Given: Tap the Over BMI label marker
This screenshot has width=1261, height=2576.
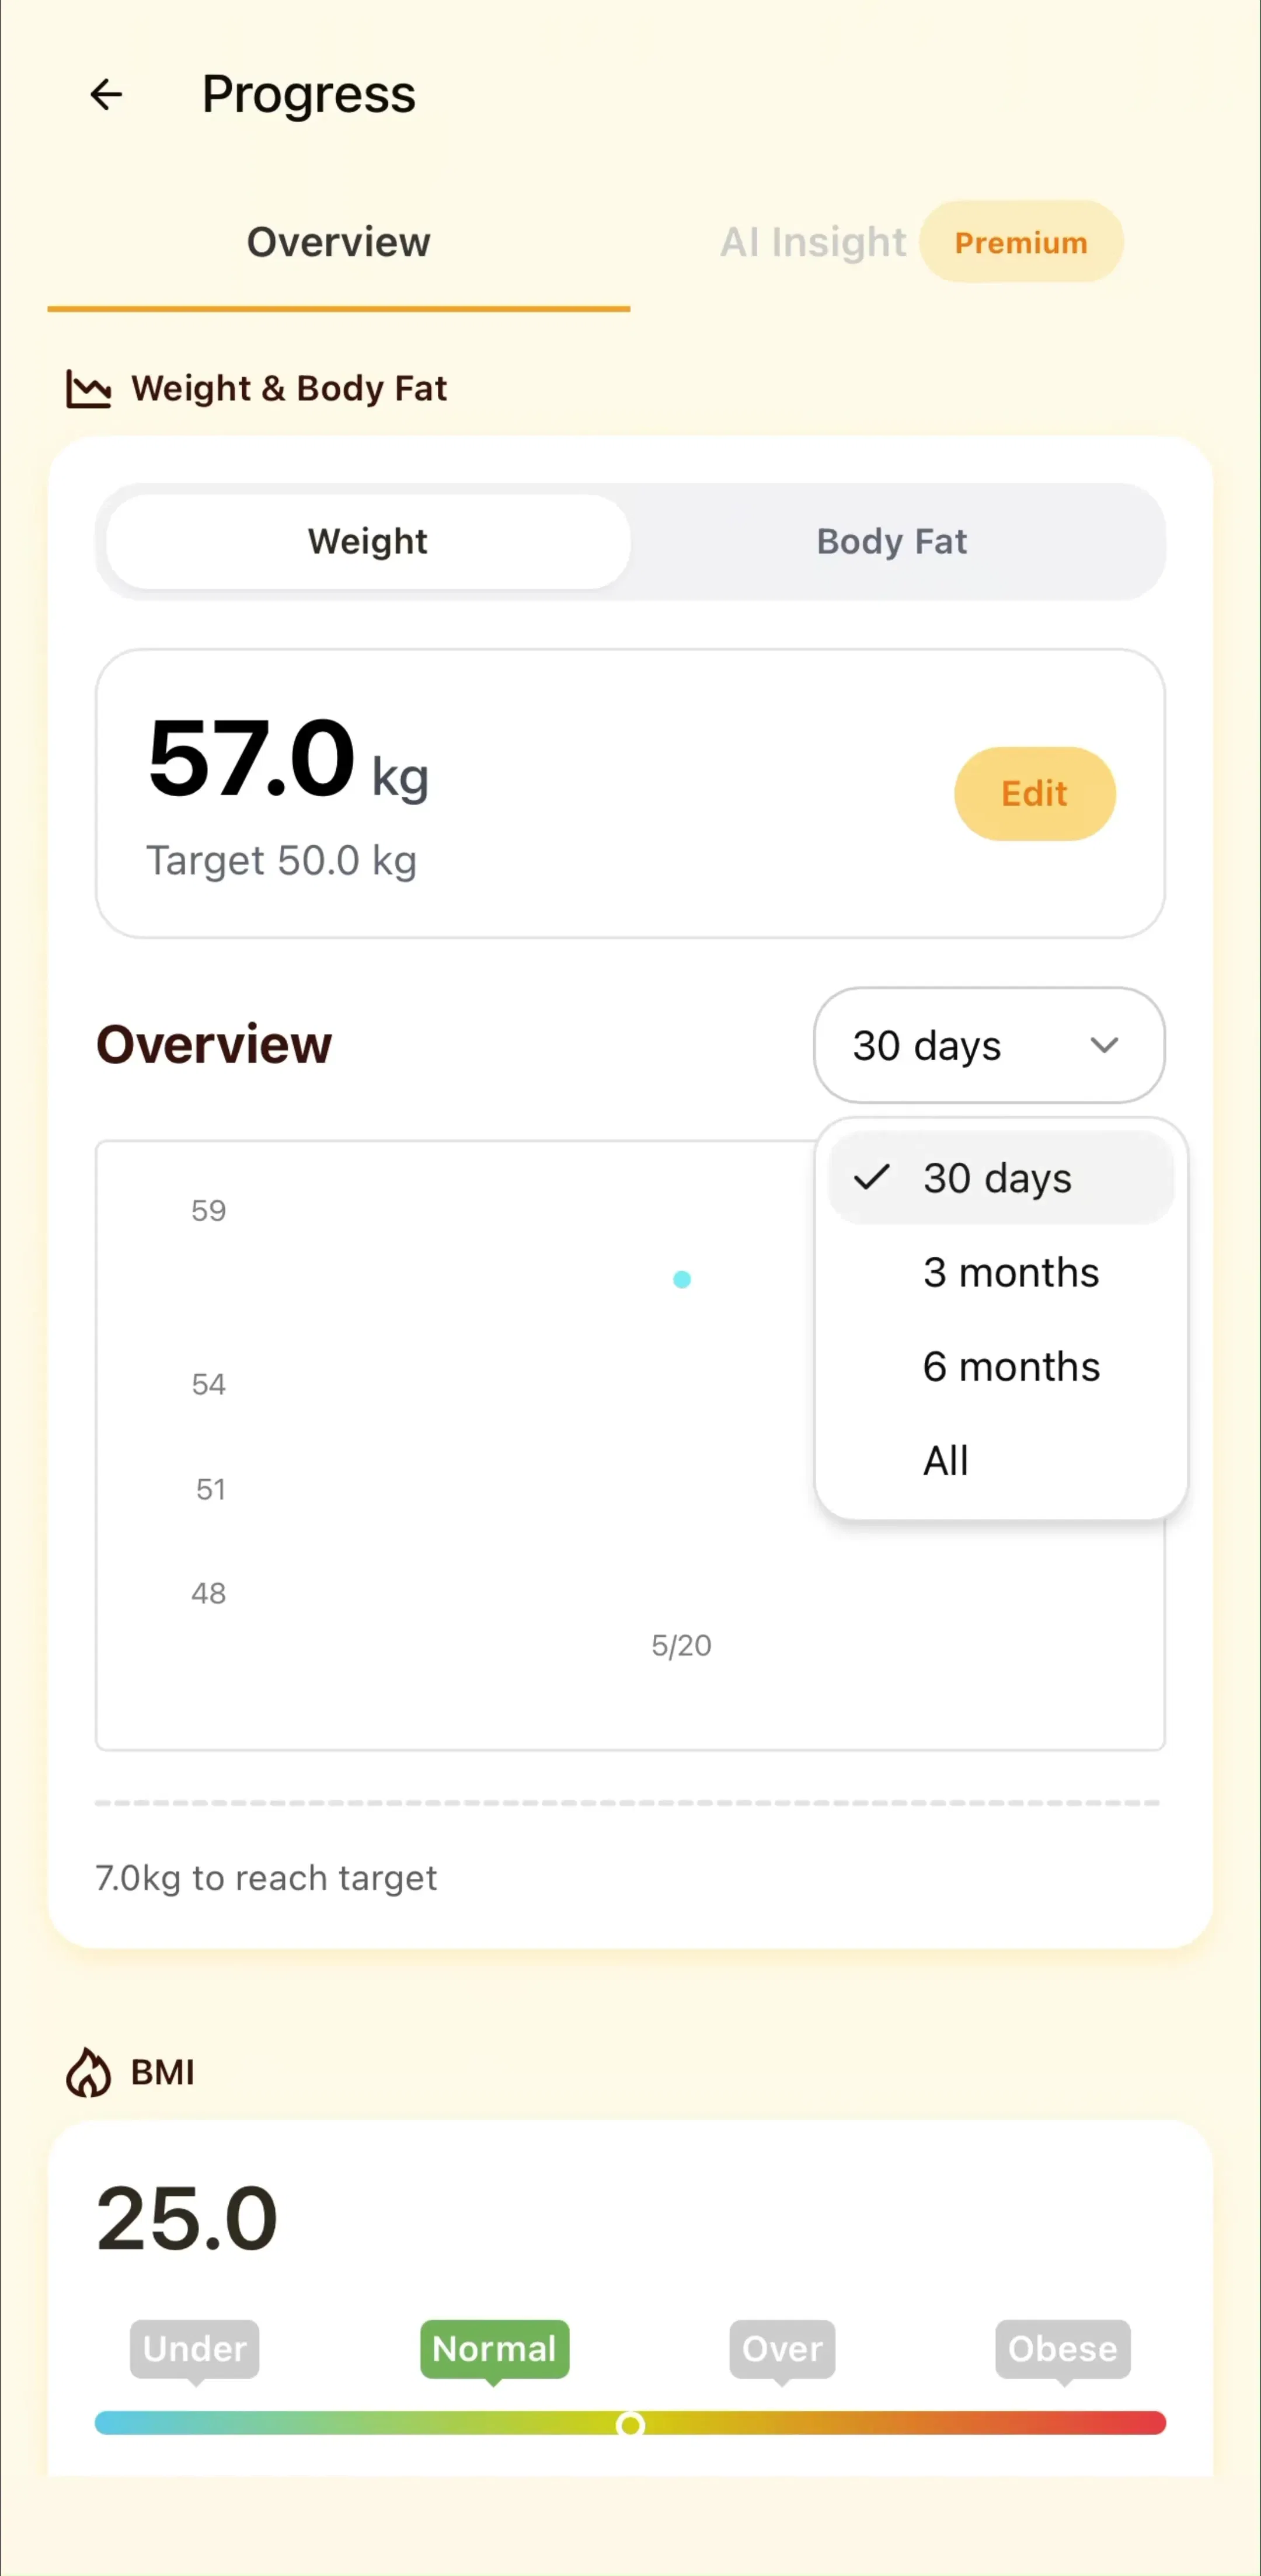Looking at the screenshot, I should 782,2350.
